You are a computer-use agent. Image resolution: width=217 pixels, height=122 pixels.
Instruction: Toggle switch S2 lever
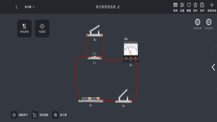point(96,28)
